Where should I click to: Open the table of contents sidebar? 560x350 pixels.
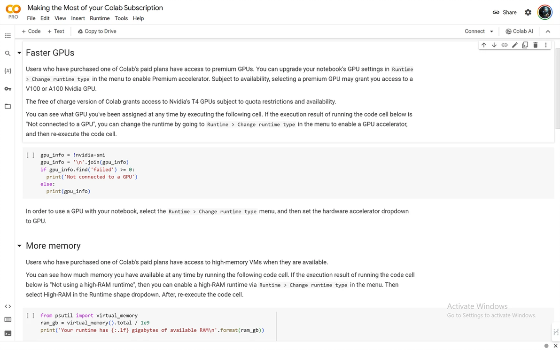[x=8, y=36]
